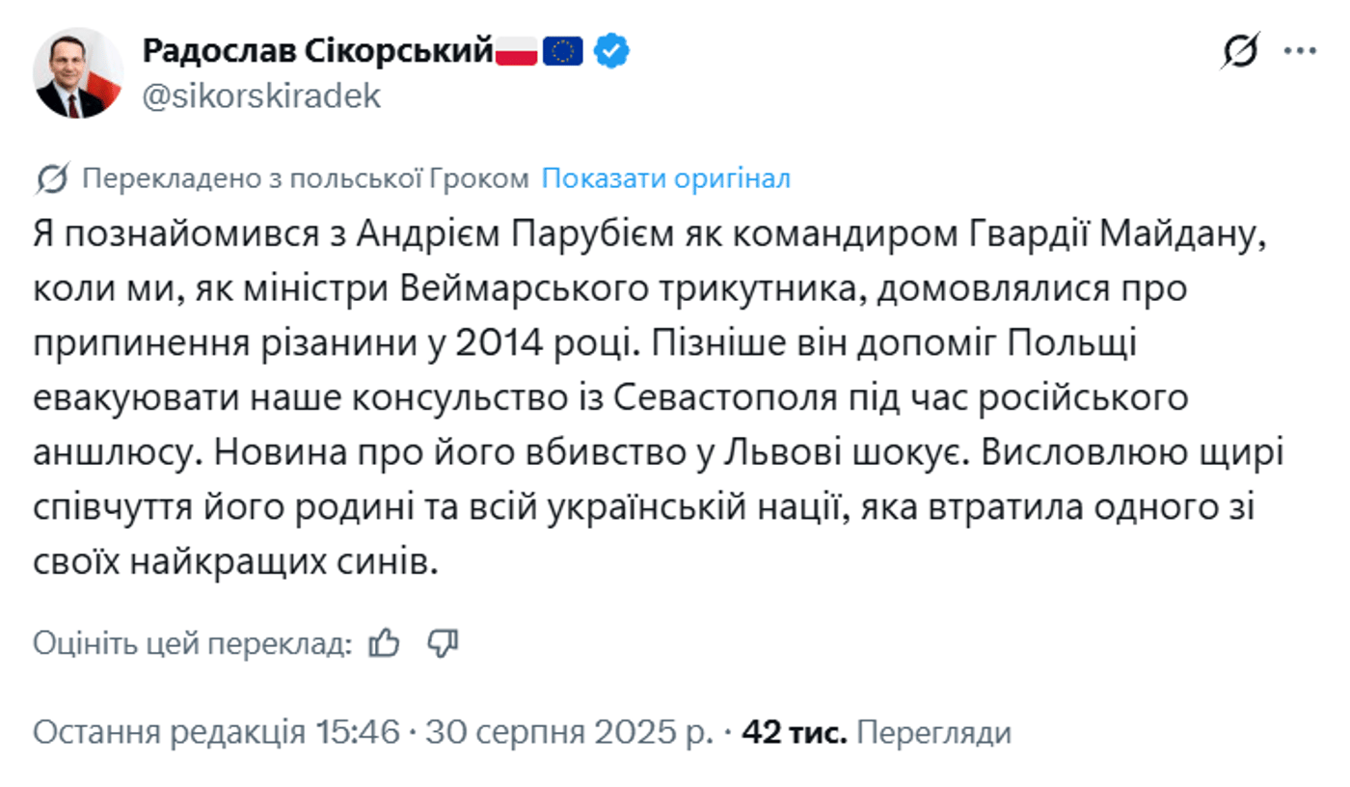The width and height of the screenshot is (1350, 787).
Task: Click the EU flag emoji in the display name
Action: pos(562,50)
